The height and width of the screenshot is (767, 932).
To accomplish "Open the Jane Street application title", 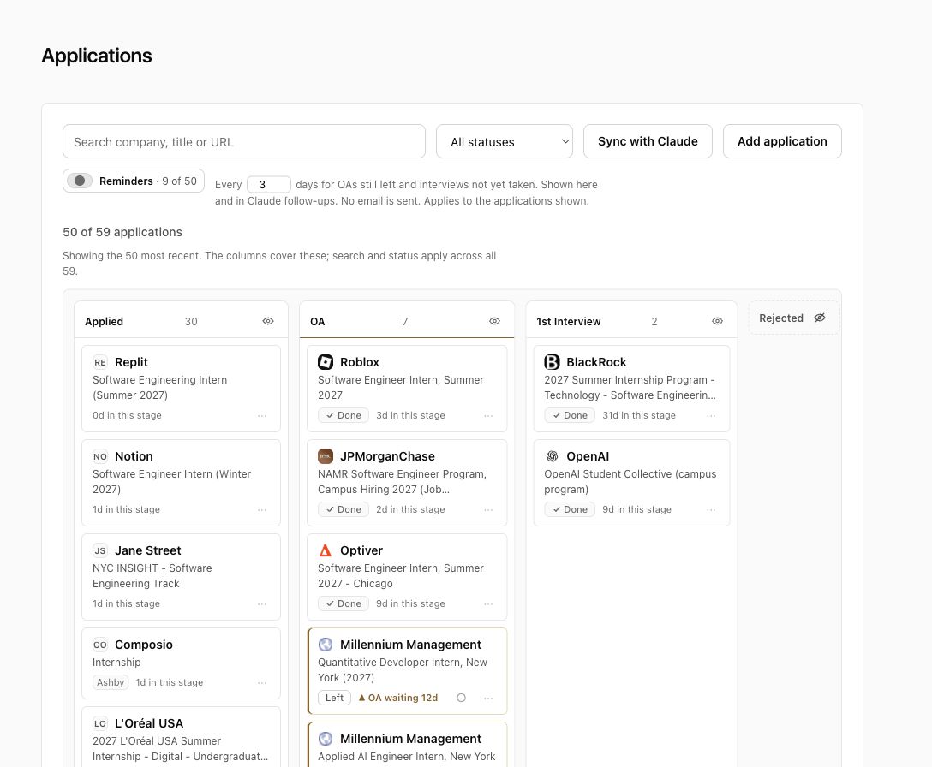I will (148, 550).
